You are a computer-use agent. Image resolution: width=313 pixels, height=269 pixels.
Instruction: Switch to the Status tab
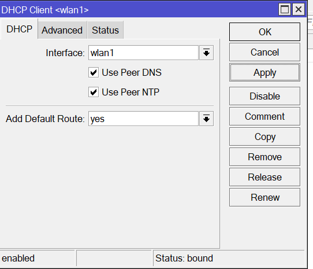[x=105, y=30]
